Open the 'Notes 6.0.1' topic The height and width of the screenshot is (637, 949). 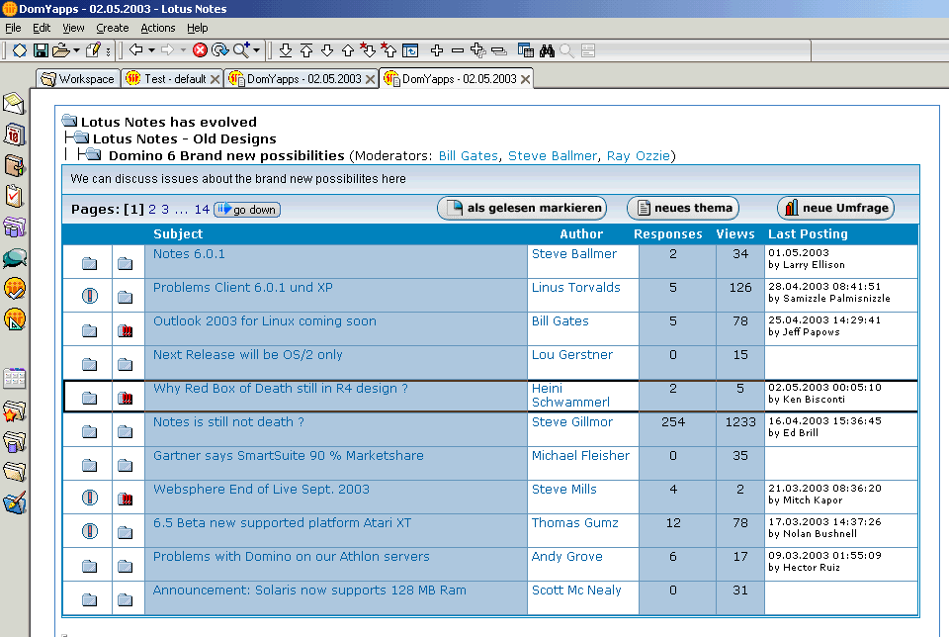(189, 253)
